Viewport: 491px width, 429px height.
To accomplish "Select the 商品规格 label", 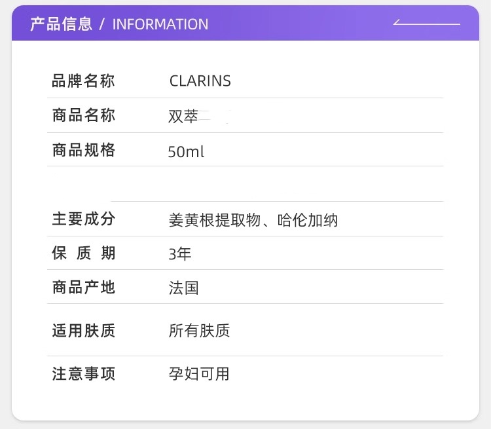I will 83,150.
